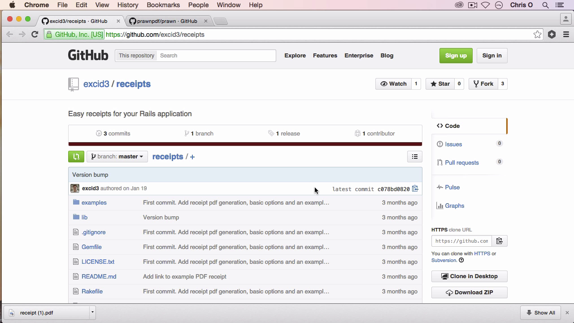Image resolution: width=574 pixels, height=323 pixels.
Task: Switch to the prawnpdf/prawn GitHub tab
Action: tap(167, 21)
